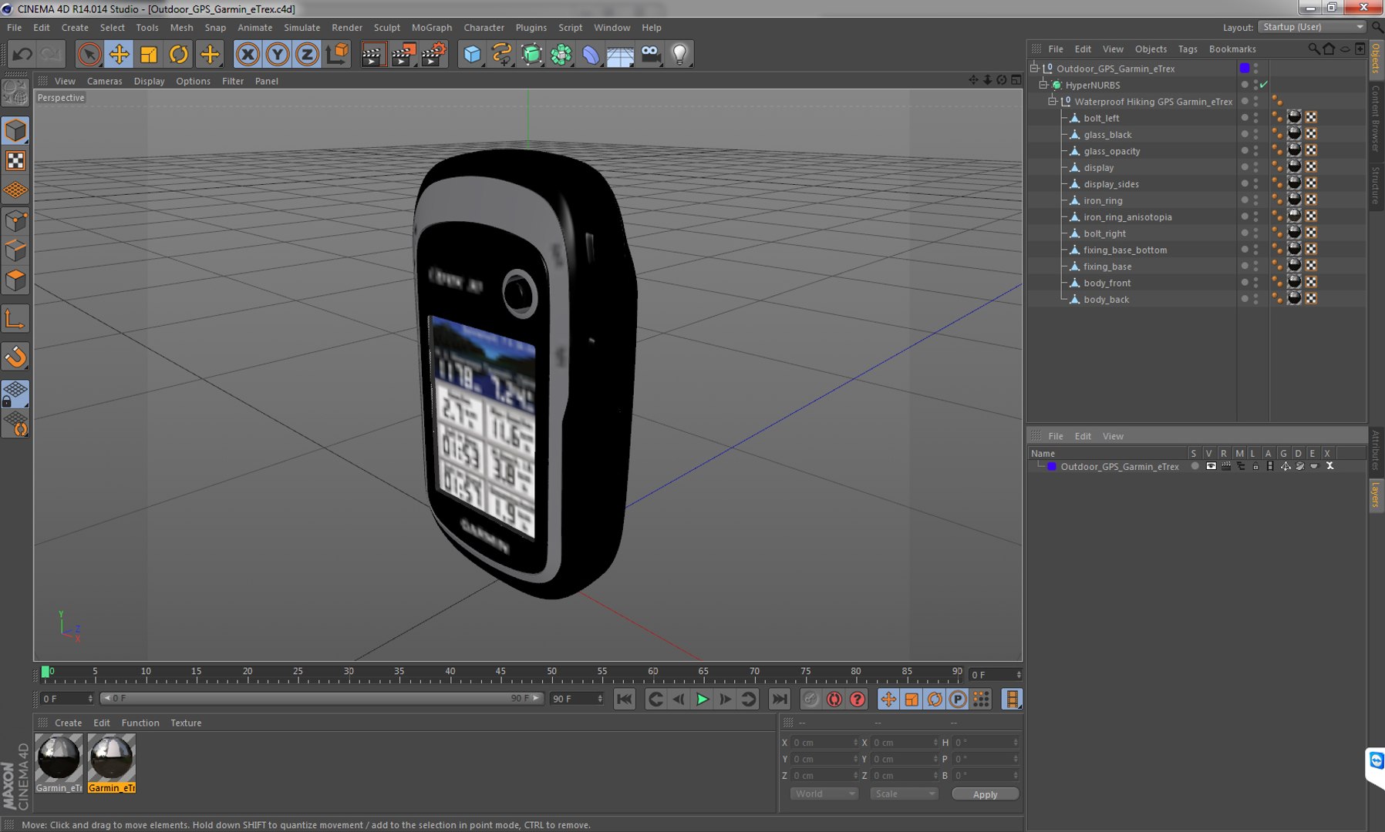Image resolution: width=1385 pixels, height=832 pixels.
Task: Toggle HyperNURBS enable checkmark
Action: pos(1264,85)
